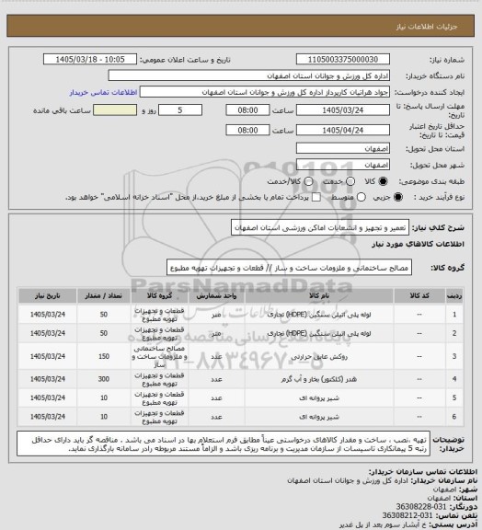Click the delivery province field اصفهان
Image resolution: width=482 pixels, height=530 pixels.
pos(343,148)
